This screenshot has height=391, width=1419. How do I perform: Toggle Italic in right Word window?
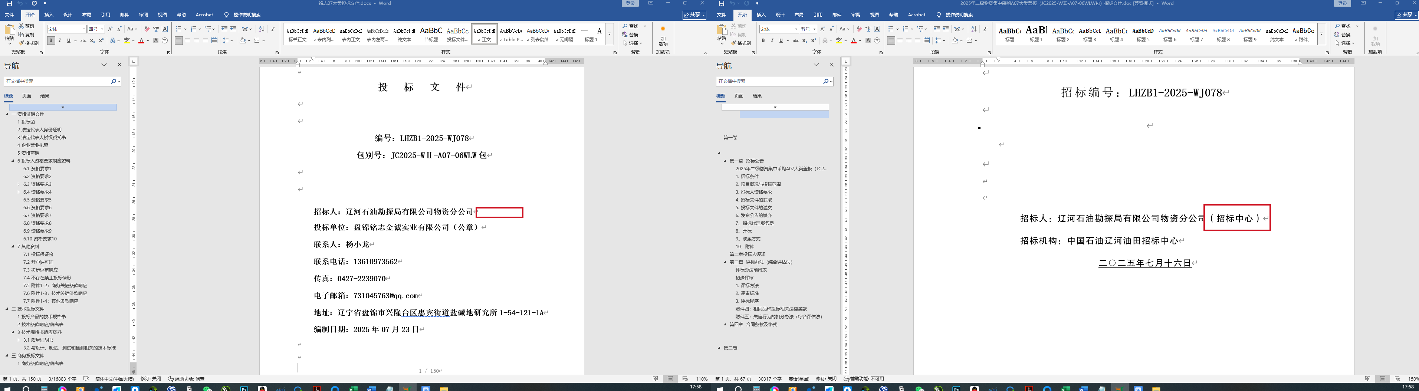point(772,41)
